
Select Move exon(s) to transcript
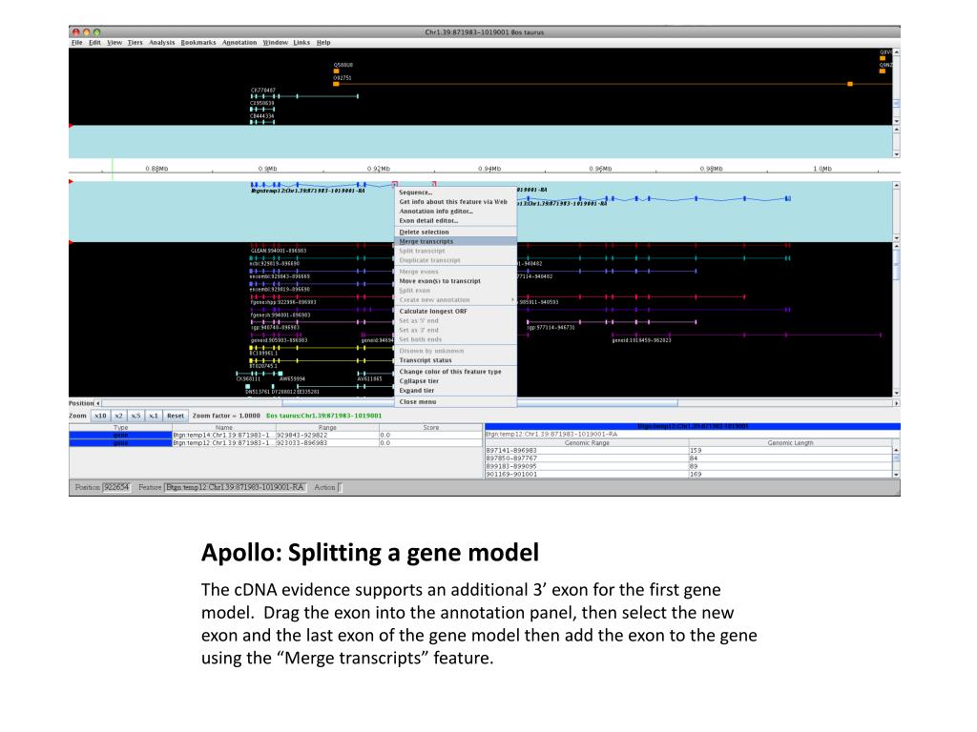tap(455, 281)
